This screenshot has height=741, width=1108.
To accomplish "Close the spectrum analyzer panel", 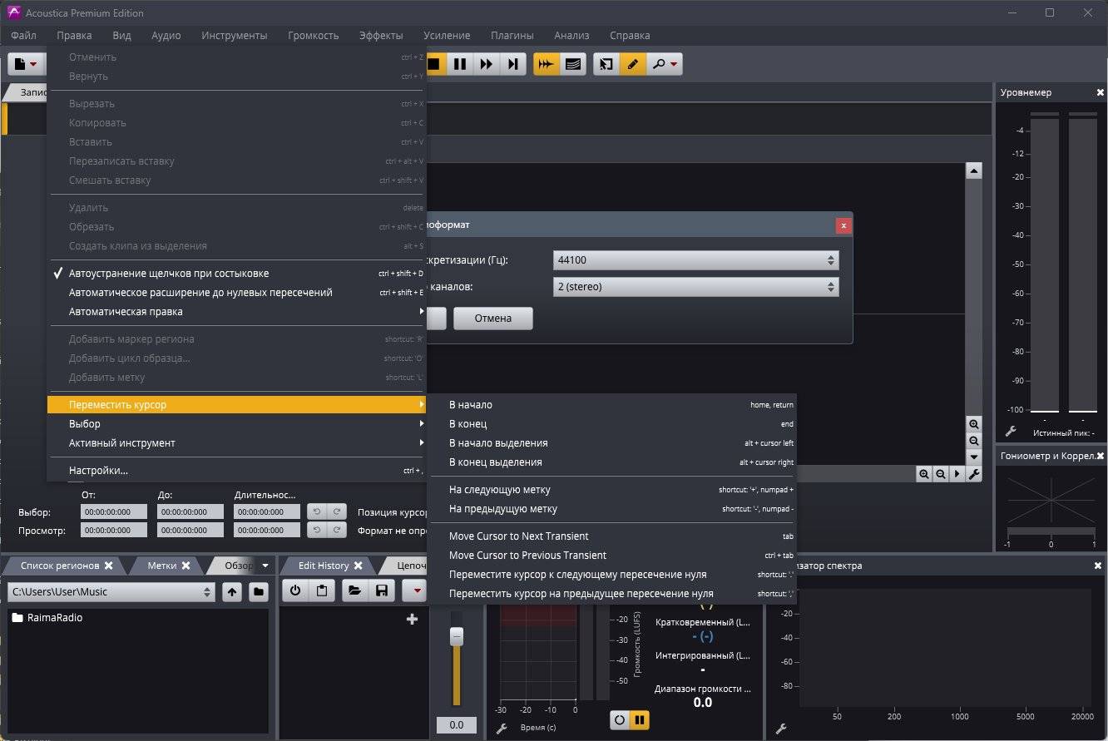I will click(1098, 566).
